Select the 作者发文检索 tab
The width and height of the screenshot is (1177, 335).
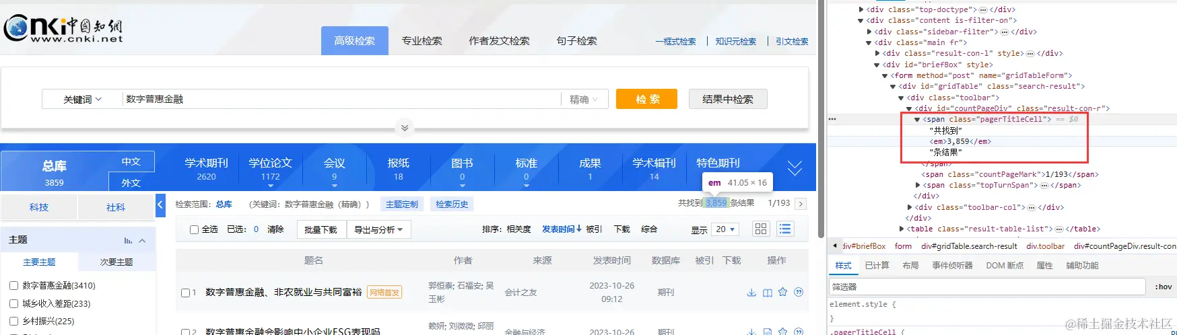[x=499, y=41]
